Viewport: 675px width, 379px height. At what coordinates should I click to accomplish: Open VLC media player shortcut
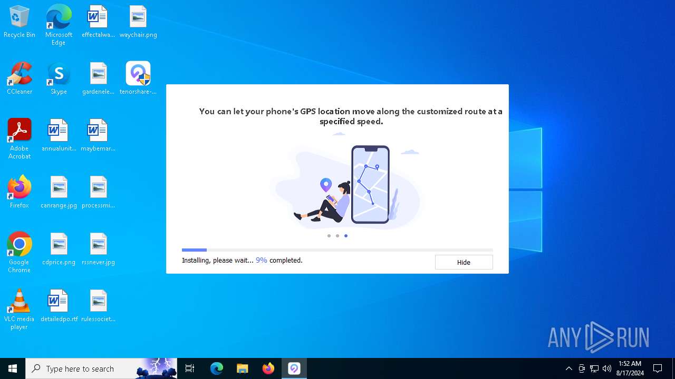point(20,309)
